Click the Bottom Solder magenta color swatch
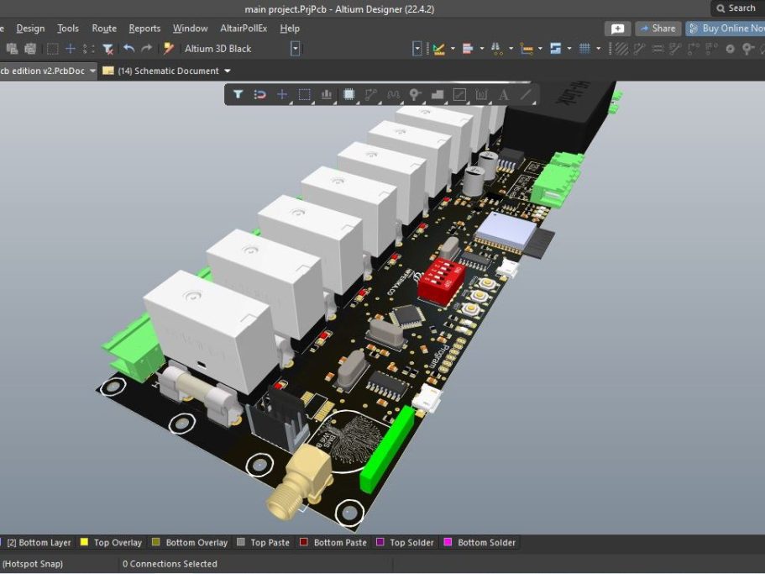 coord(448,542)
